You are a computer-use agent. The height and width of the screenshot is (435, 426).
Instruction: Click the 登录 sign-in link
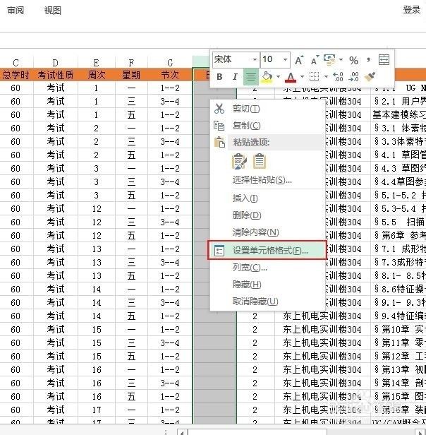[412, 10]
